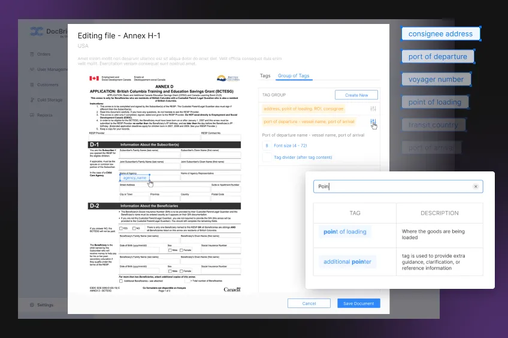The image size is (508, 338).
Task: Switch to the Tags tab
Action: click(265, 76)
